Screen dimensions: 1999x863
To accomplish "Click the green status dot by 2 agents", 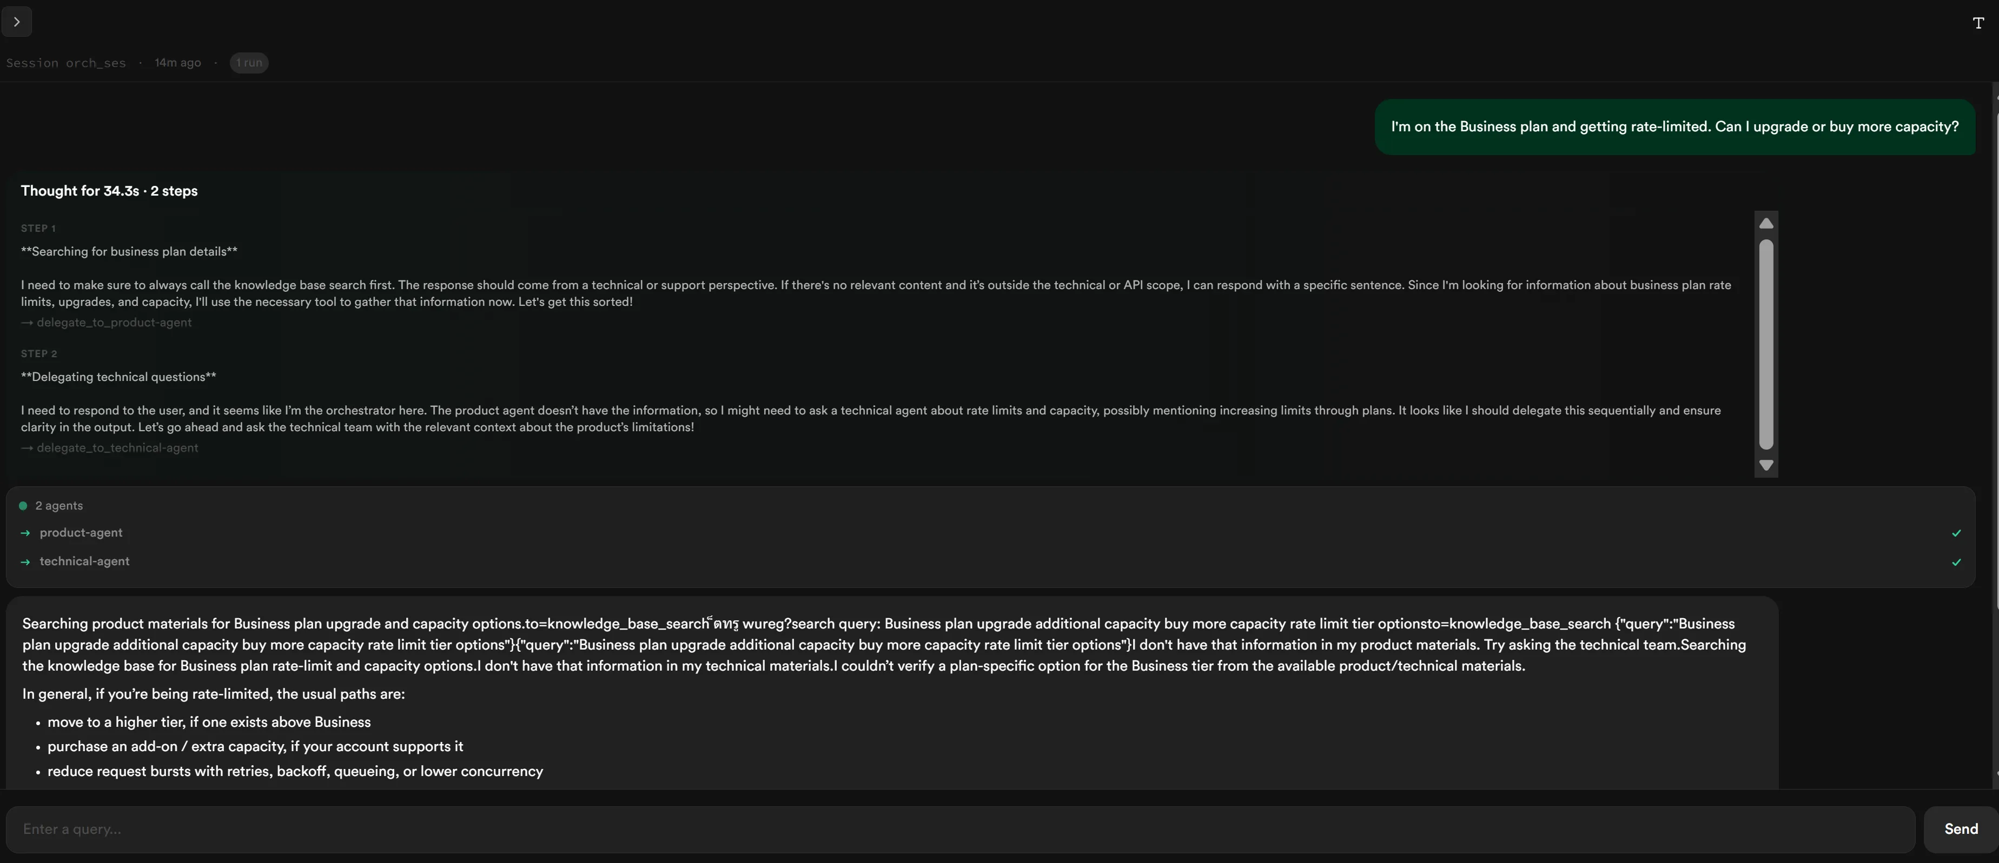I will tap(23, 506).
